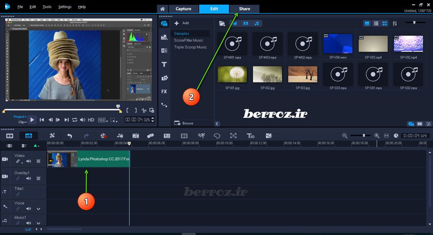Fit project in timeline window
The height and width of the screenshot is (235, 433).
click(x=386, y=135)
